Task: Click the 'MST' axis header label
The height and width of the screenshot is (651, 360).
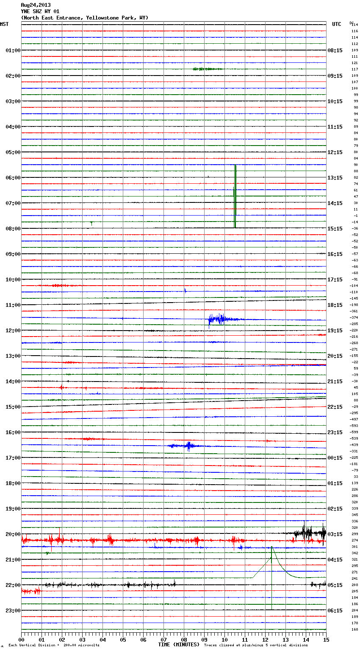Action: click(4, 24)
